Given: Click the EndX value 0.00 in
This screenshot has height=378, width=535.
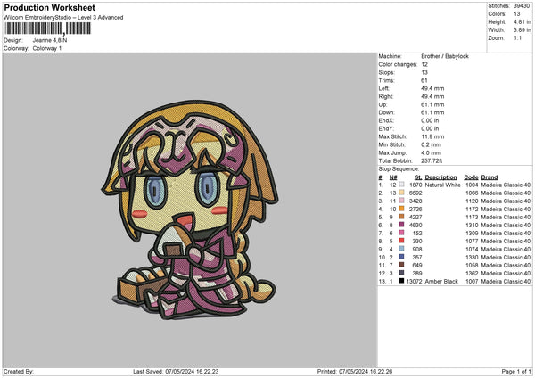Looking at the screenshot, I should 430,120.
